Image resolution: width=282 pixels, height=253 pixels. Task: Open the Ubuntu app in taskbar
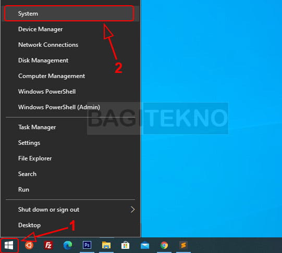click(x=29, y=245)
